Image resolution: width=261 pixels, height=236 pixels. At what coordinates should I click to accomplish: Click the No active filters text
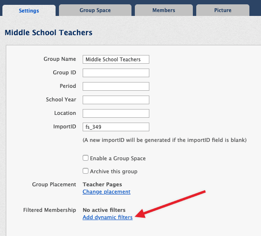104,210
